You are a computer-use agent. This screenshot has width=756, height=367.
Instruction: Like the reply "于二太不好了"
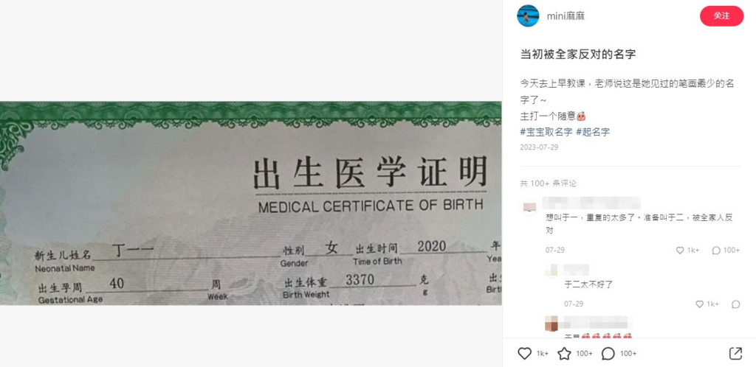[x=700, y=304]
